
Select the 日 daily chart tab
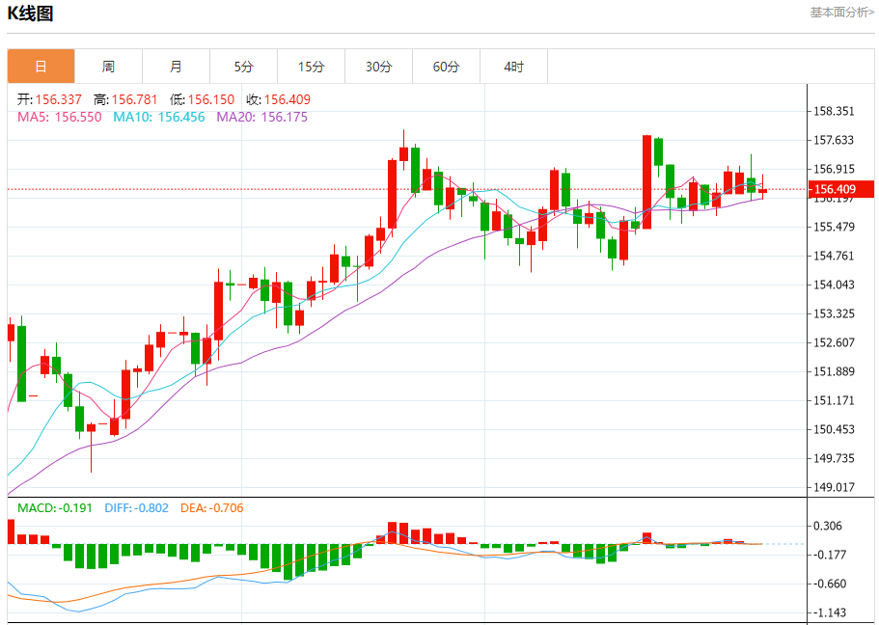[41, 67]
